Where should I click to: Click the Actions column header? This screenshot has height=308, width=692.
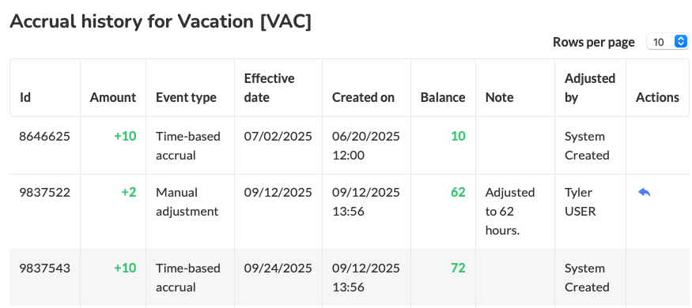[657, 97]
